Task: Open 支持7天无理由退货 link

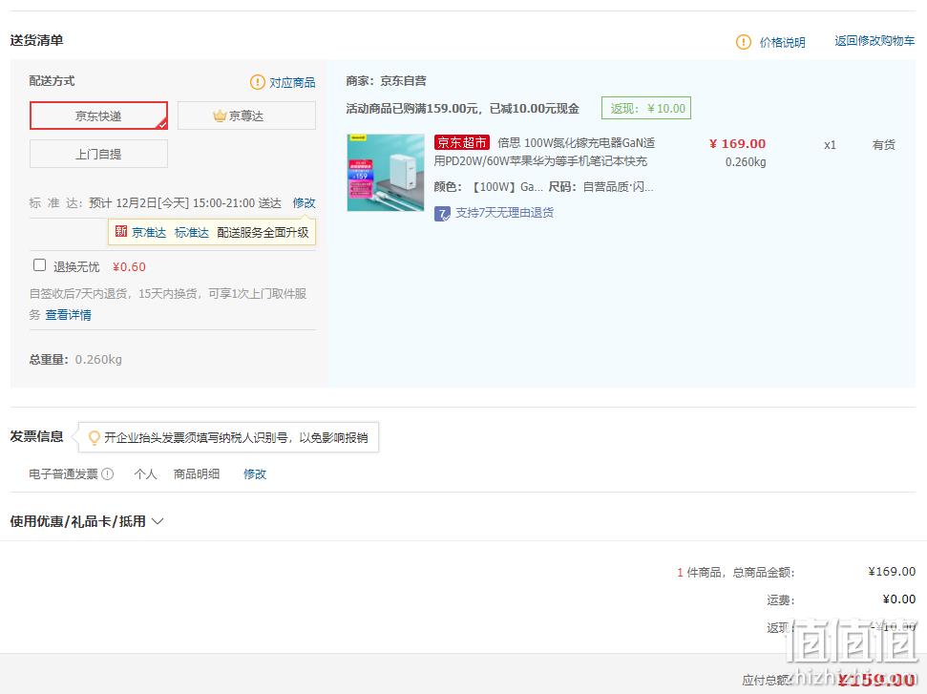Action: tap(504, 213)
